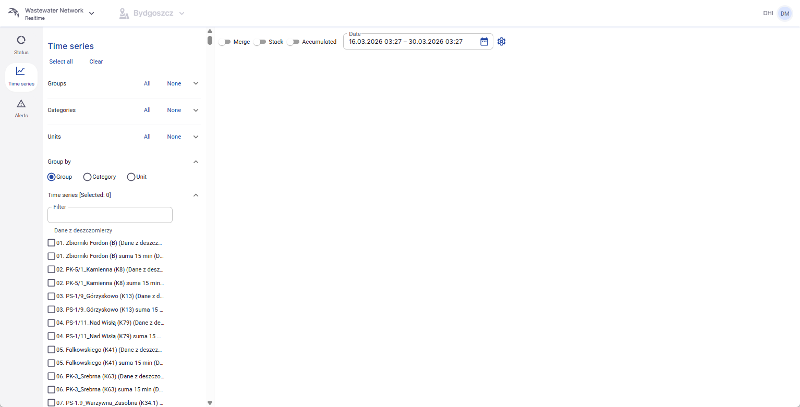Expand the Categories section chevron
The height and width of the screenshot is (407, 800).
pyautogui.click(x=196, y=110)
